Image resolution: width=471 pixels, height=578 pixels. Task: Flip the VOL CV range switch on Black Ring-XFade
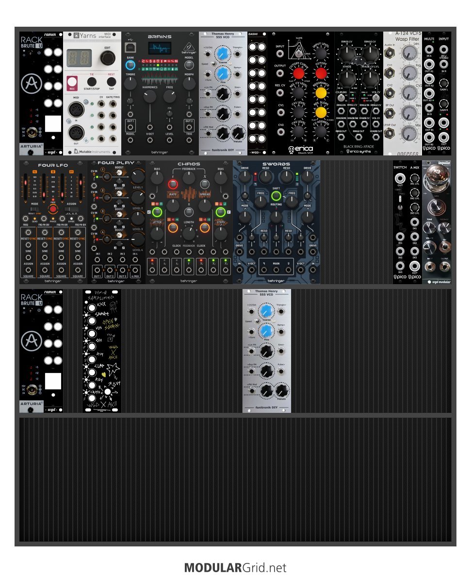[375, 98]
